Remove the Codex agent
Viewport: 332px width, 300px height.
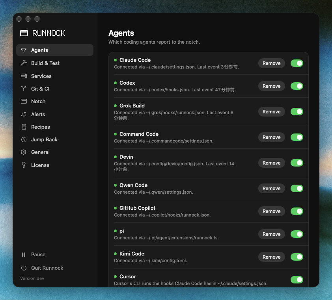point(271,86)
